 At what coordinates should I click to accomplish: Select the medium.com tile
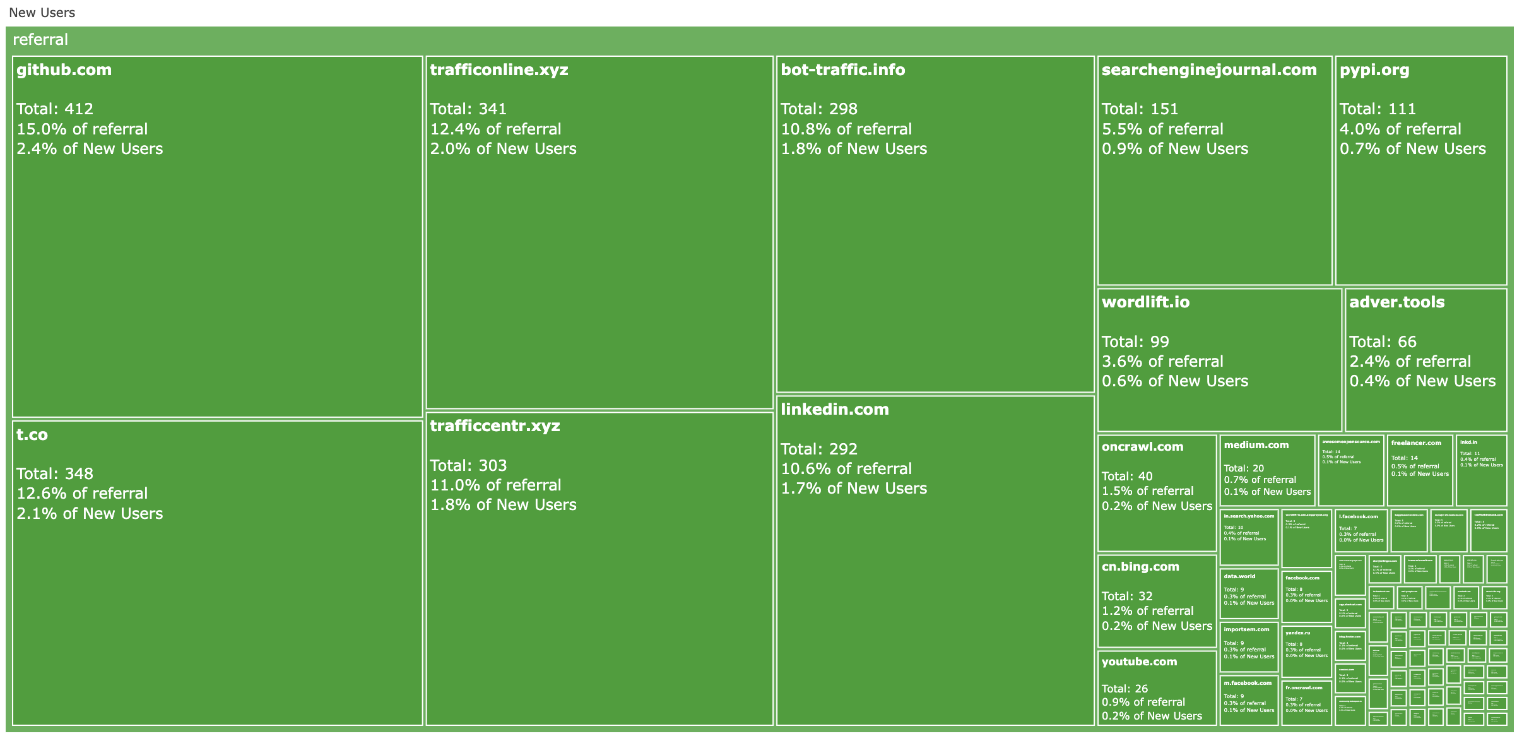(x=1267, y=470)
